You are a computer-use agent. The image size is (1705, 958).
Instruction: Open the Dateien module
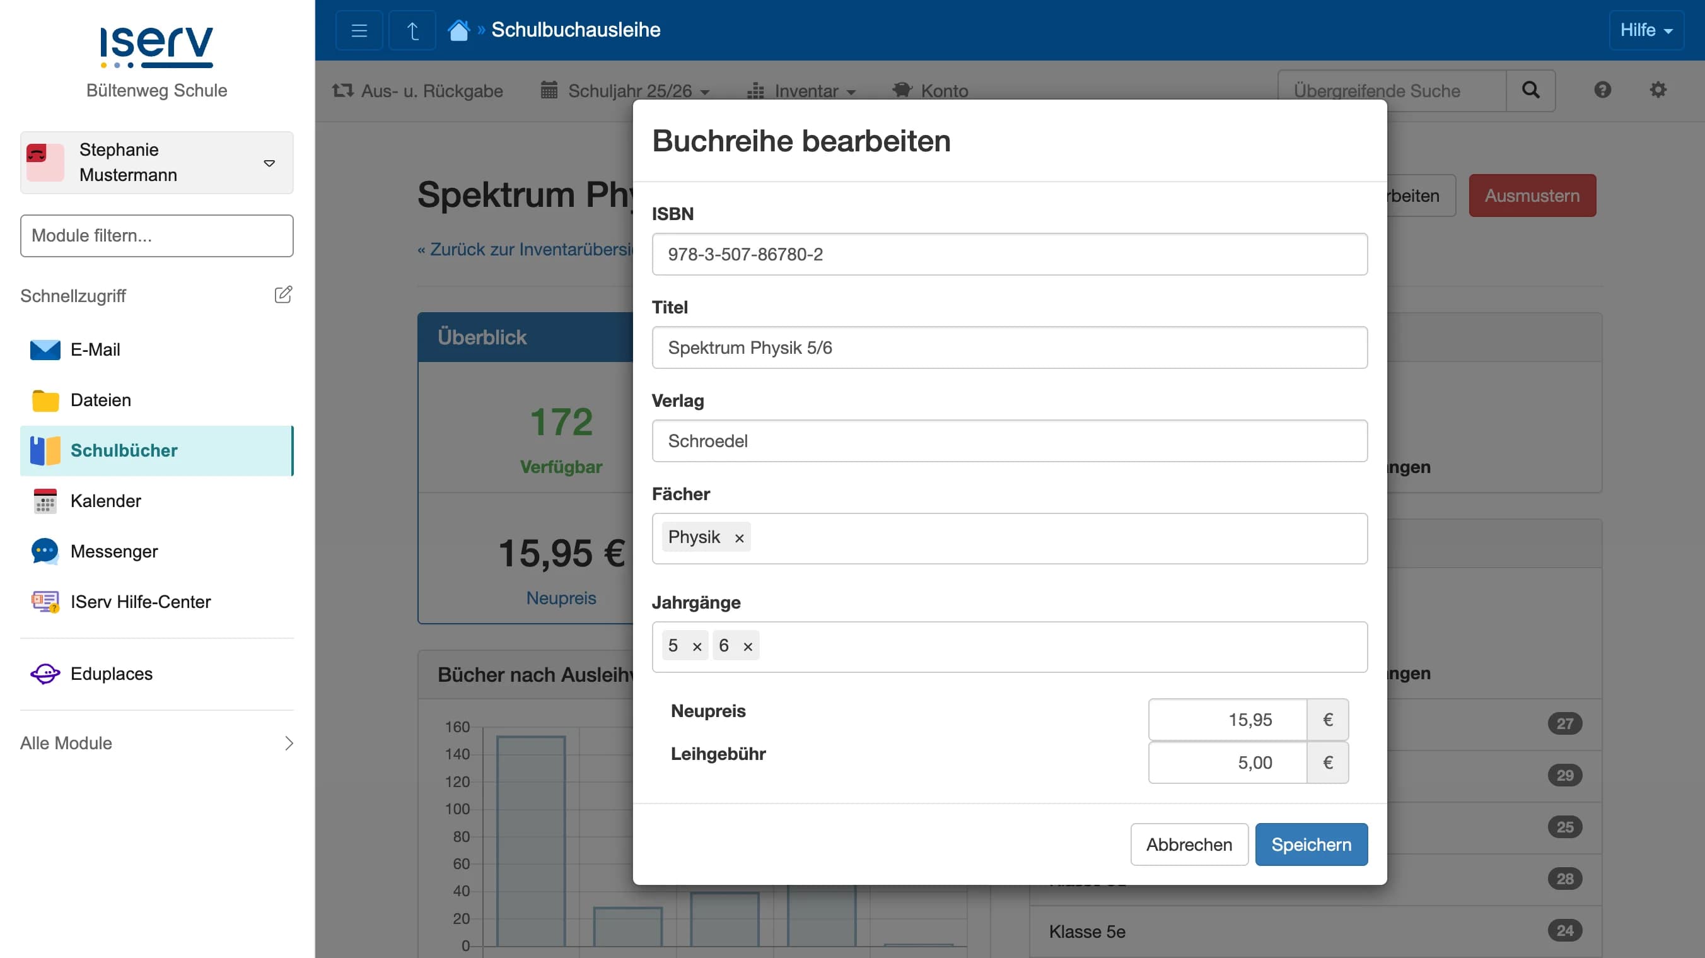(x=100, y=400)
